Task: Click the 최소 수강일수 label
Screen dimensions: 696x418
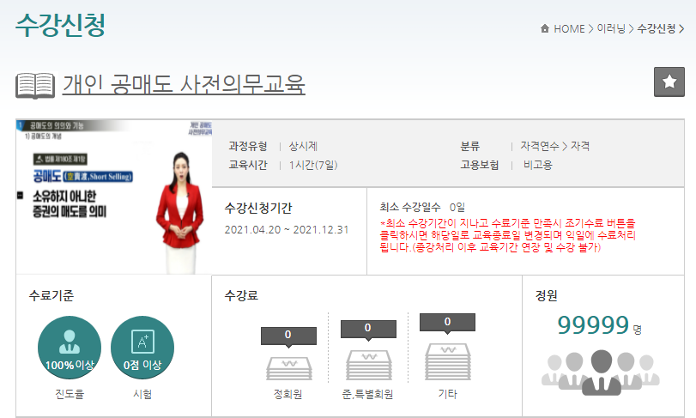Action: pos(410,207)
